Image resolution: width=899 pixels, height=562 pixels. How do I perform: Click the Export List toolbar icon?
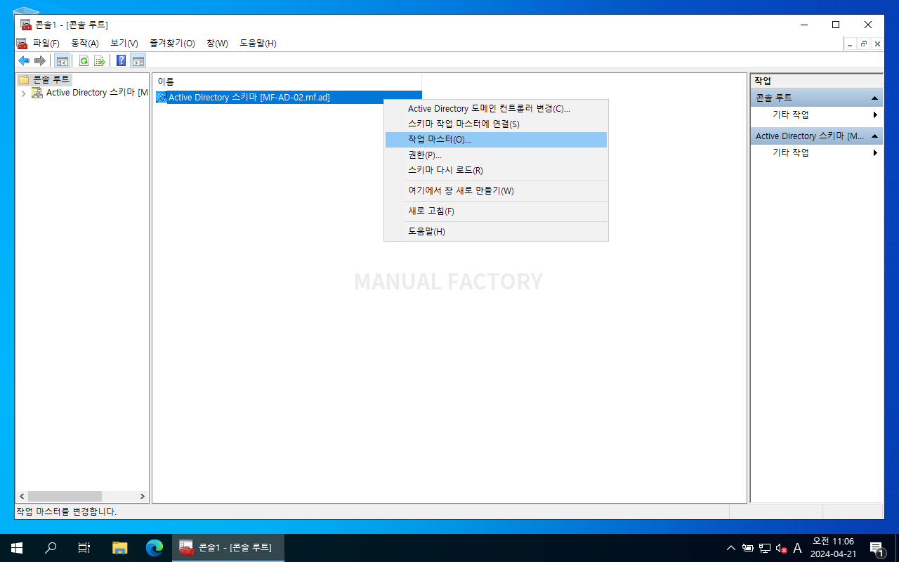pyautogui.click(x=100, y=60)
